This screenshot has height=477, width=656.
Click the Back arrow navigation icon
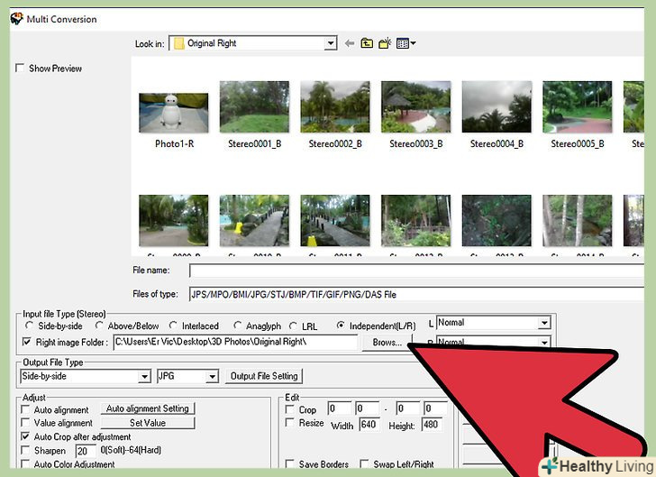350,43
